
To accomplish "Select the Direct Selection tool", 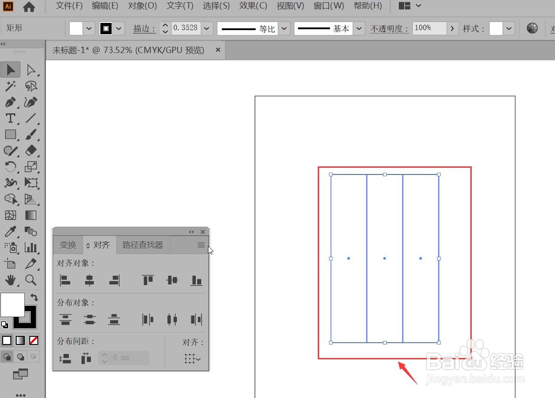I will [x=31, y=70].
